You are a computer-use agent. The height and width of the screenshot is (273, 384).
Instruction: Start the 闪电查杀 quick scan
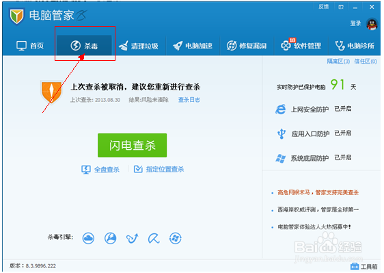tap(133, 145)
